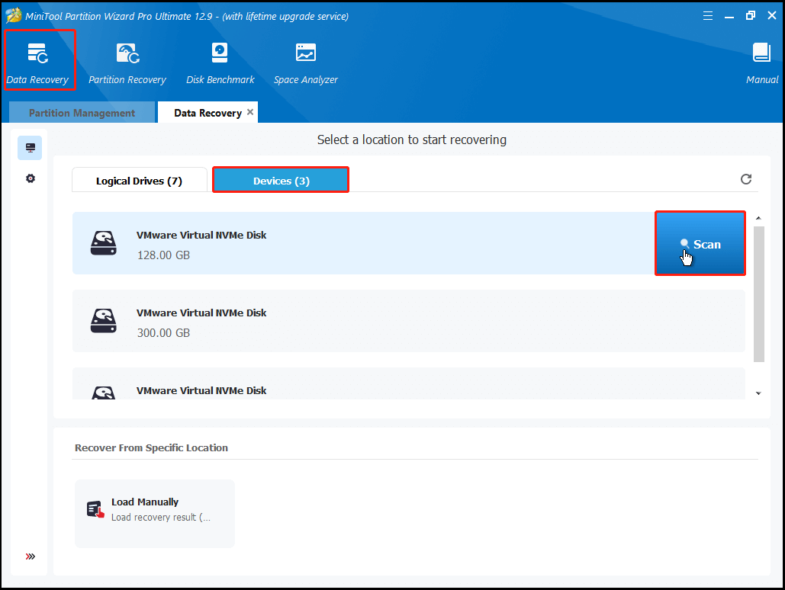Click the scrollbar down arrow
Image resolution: width=785 pixels, height=590 pixels.
point(758,393)
